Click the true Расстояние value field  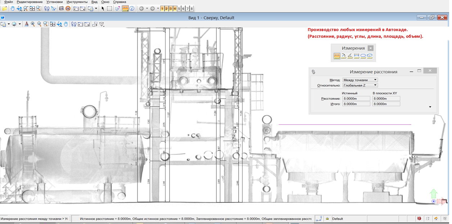pyautogui.click(x=356, y=98)
